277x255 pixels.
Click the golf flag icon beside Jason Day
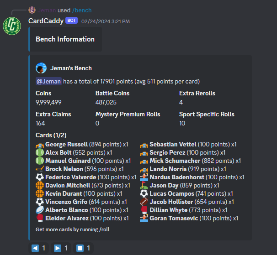click(144, 186)
